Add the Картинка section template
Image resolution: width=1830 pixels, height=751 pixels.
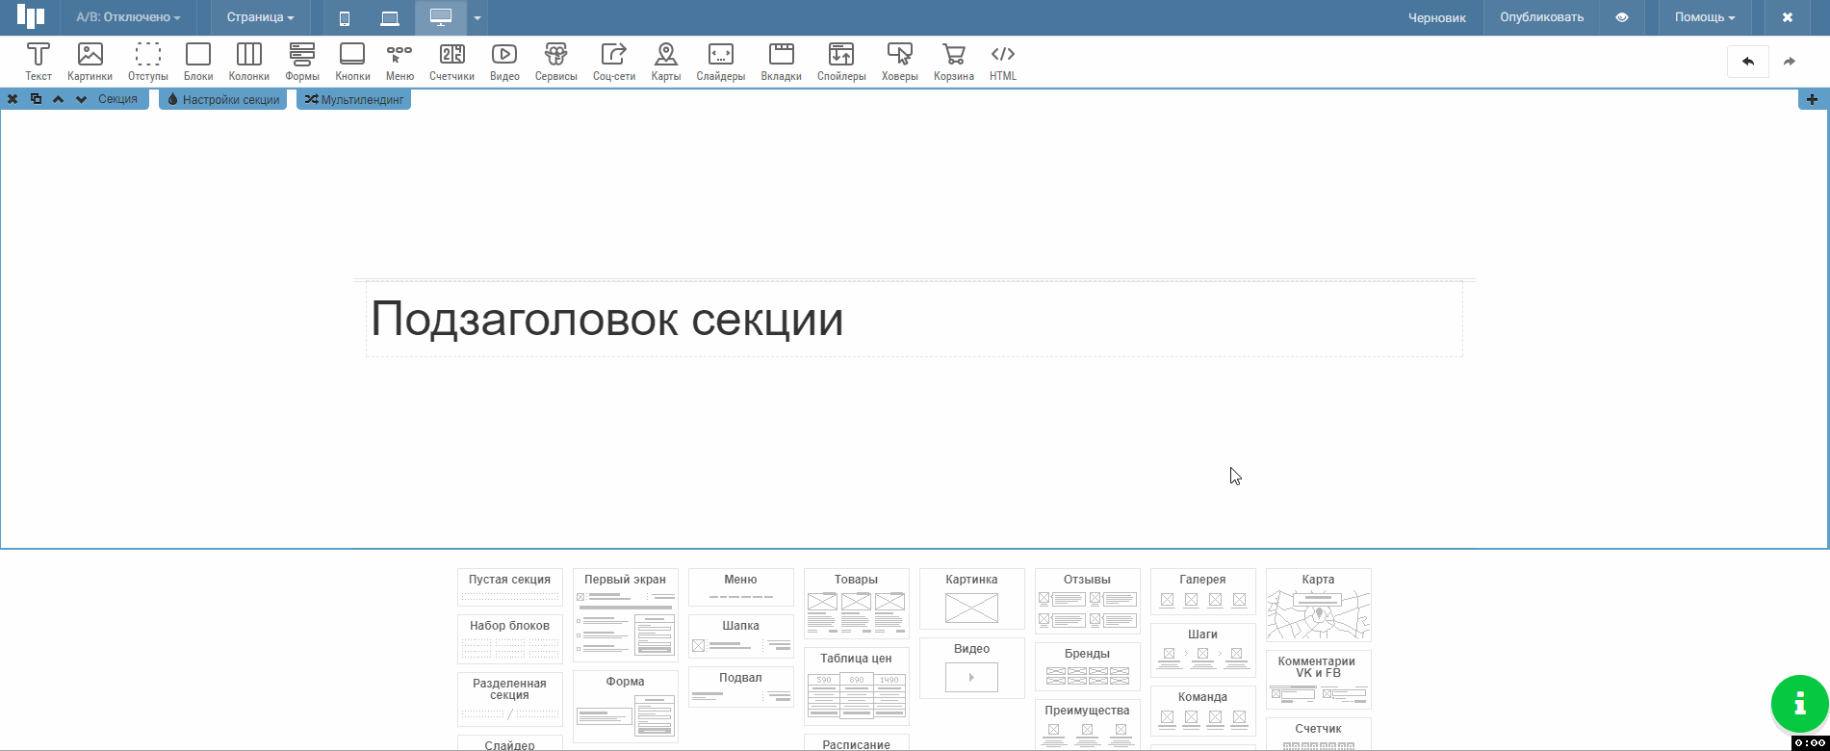tap(971, 599)
